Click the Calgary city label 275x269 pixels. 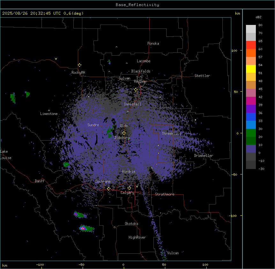coord(127,193)
